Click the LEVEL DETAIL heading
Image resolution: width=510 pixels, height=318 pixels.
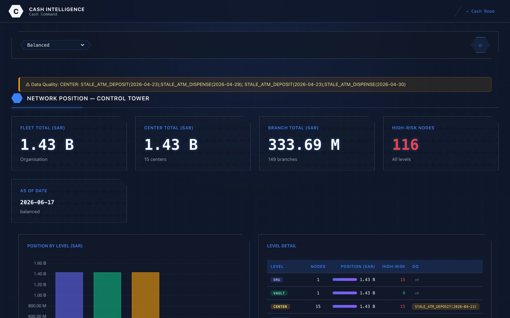pyautogui.click(x=282, y=246)
